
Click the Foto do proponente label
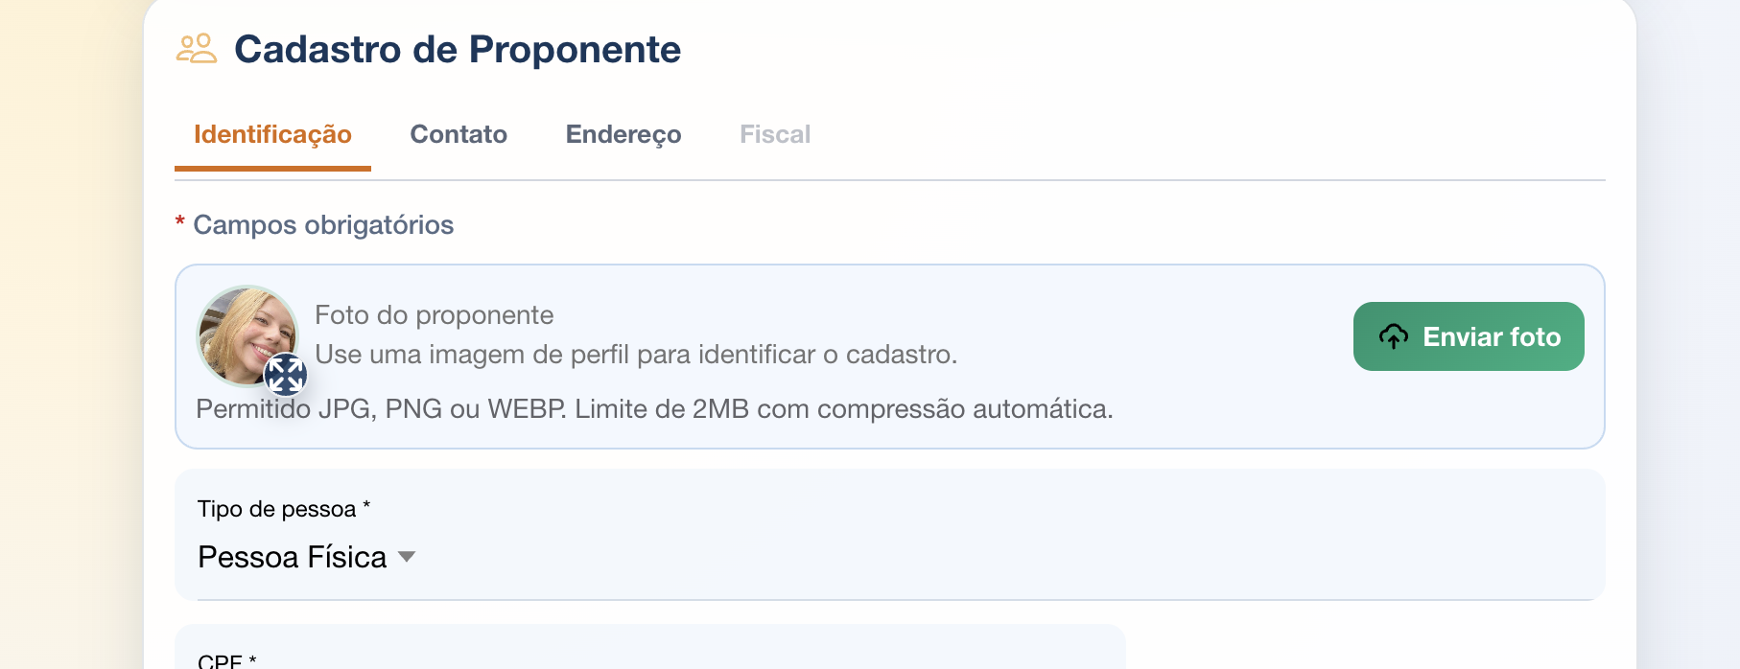(434, 315)
